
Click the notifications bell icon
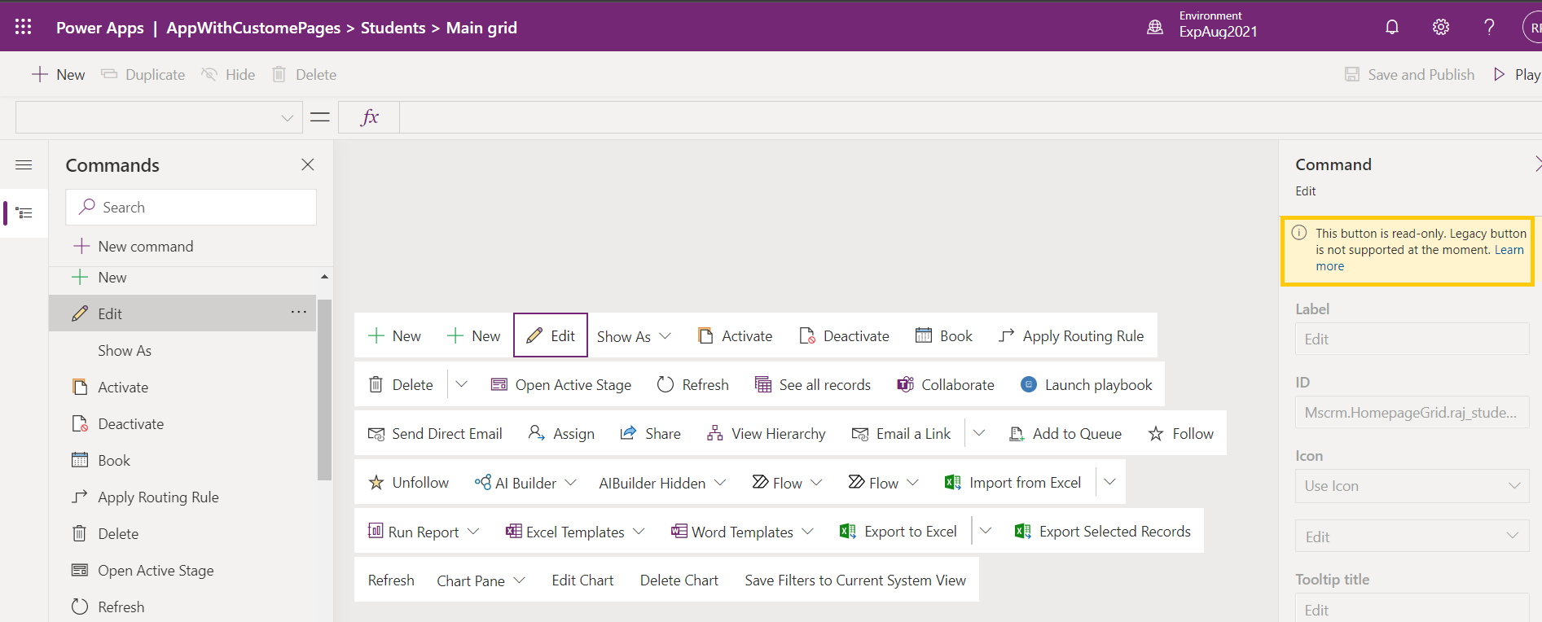tap(1391, 27)
